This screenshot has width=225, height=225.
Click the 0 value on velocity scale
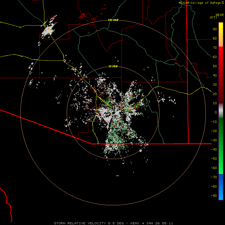[x=216, y=112]
